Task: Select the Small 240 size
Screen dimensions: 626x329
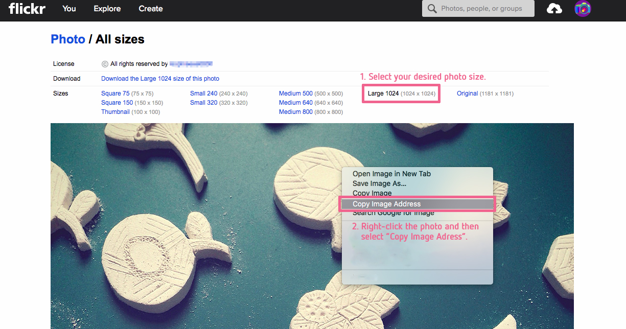Action: 203,93
